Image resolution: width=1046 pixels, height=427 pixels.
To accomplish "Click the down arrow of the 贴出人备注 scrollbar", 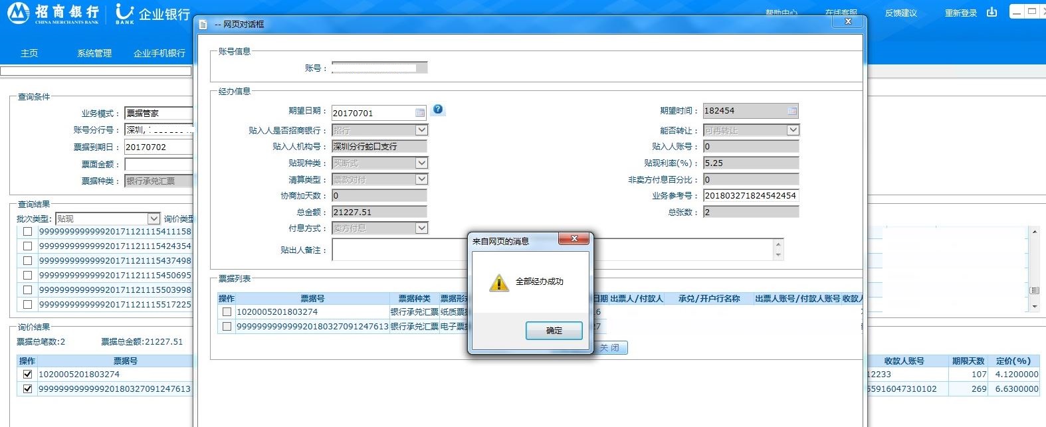I will pyautogui.click(x=778, y=255).
